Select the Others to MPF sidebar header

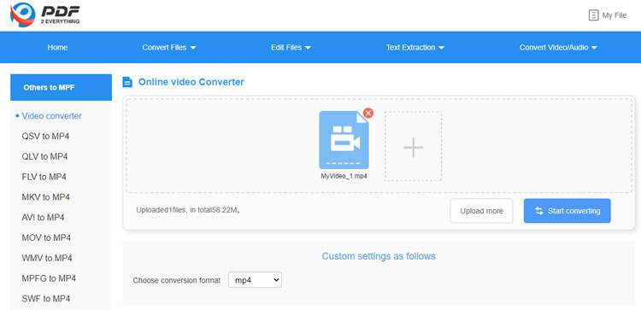61,87
